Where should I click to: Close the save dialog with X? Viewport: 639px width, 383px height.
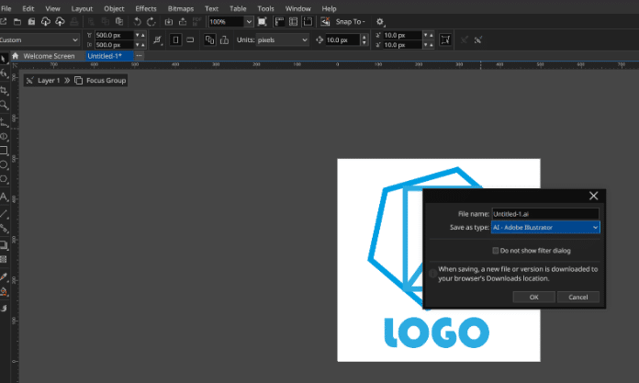[593, 196]
